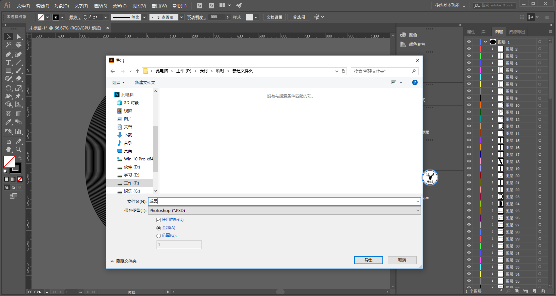
Task: Go up one folder level in dialog
Action: click(137, 71)
